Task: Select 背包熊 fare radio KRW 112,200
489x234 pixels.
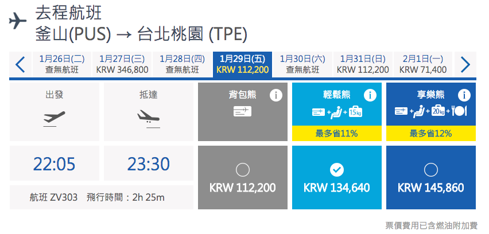Action: tap(243, 170)
